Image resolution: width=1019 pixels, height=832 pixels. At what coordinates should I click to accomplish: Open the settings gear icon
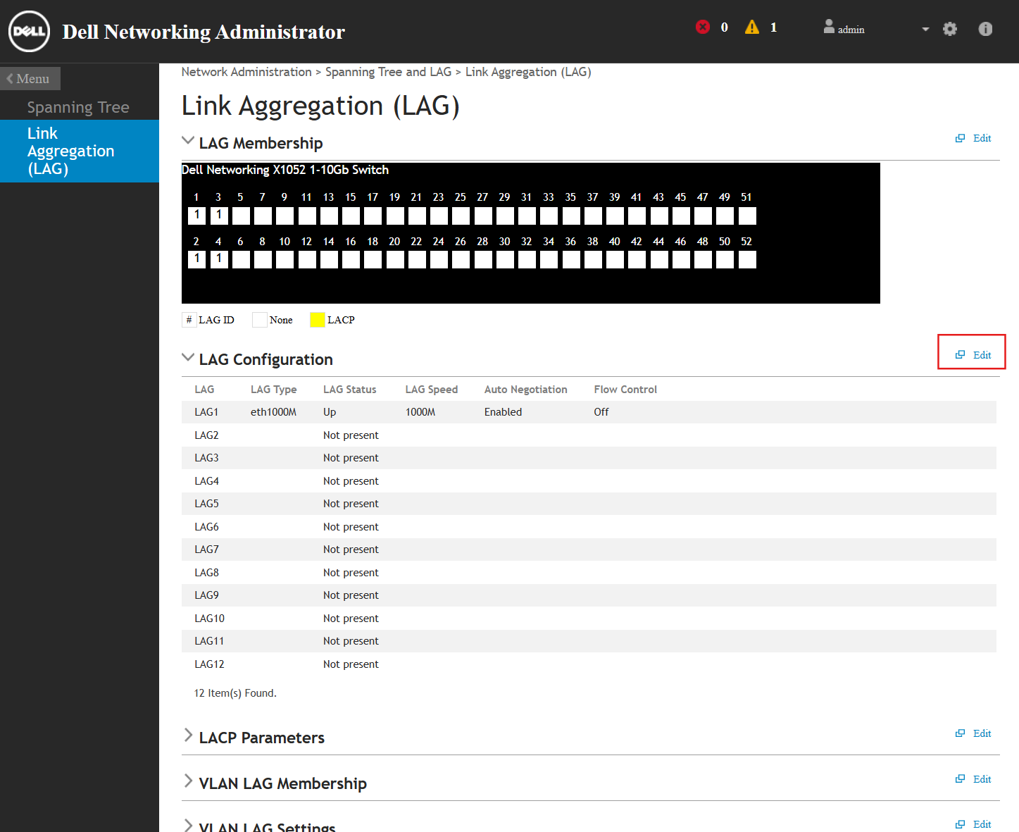(950, 29)
